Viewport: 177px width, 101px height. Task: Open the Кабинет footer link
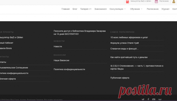coord(6,43)
